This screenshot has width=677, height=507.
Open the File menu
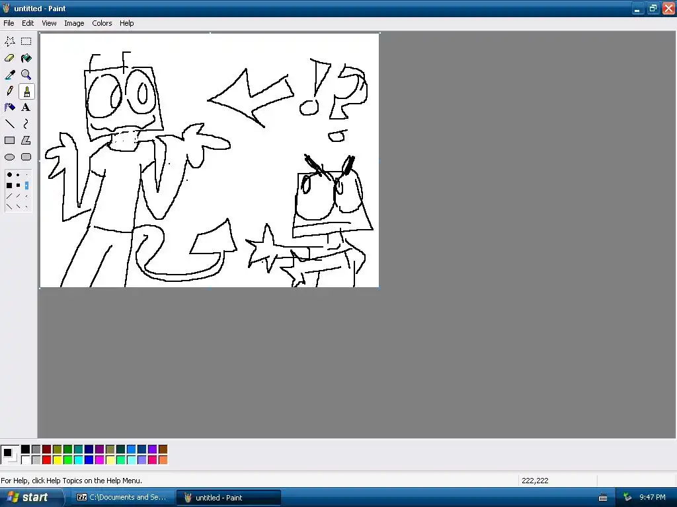[x=9, y=23]
